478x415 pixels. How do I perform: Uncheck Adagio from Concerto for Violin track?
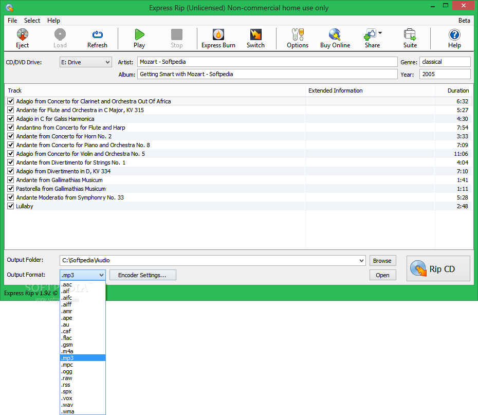[x=11, y=154]
